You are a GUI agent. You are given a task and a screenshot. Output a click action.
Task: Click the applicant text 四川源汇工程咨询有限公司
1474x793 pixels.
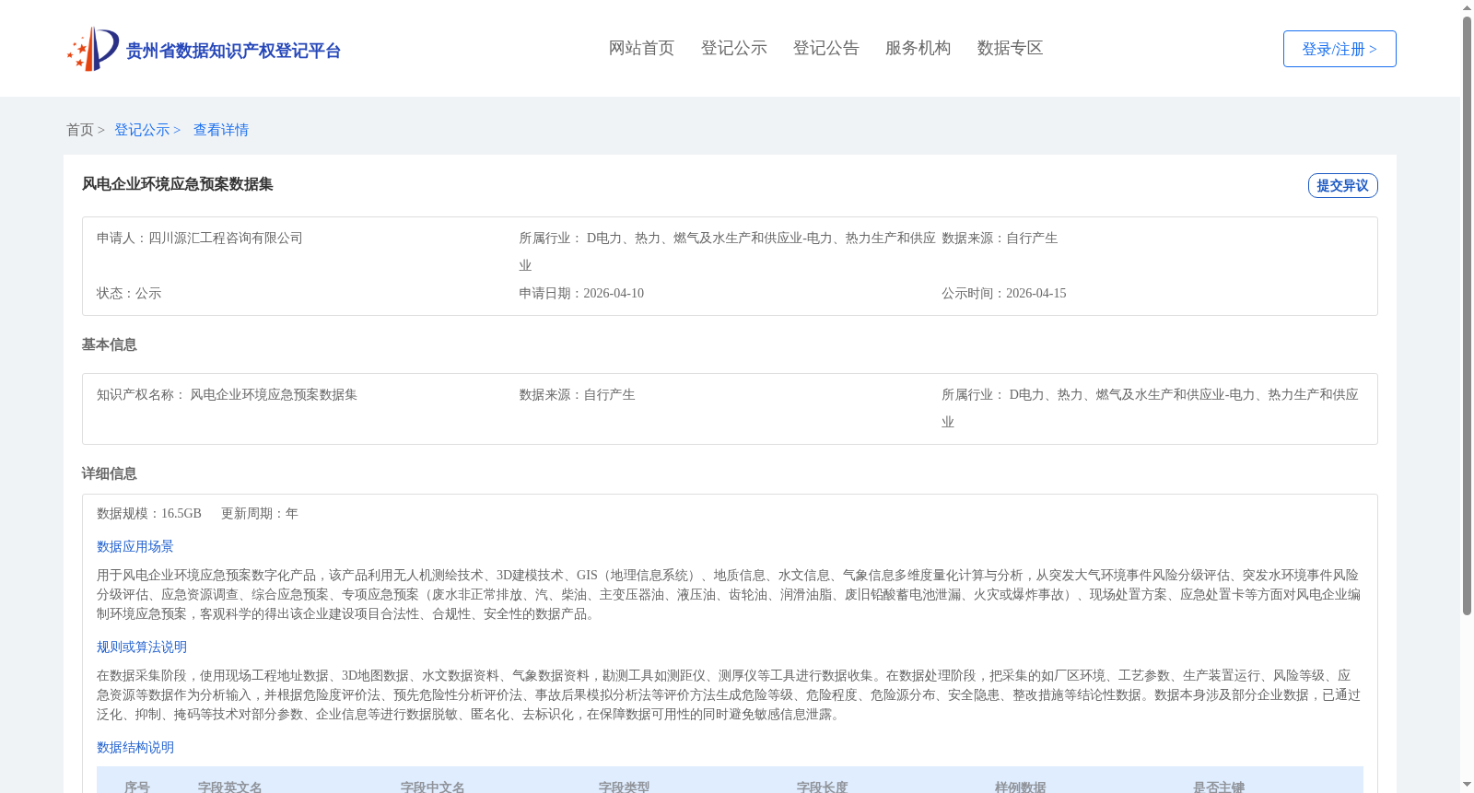tap(226, 238)
